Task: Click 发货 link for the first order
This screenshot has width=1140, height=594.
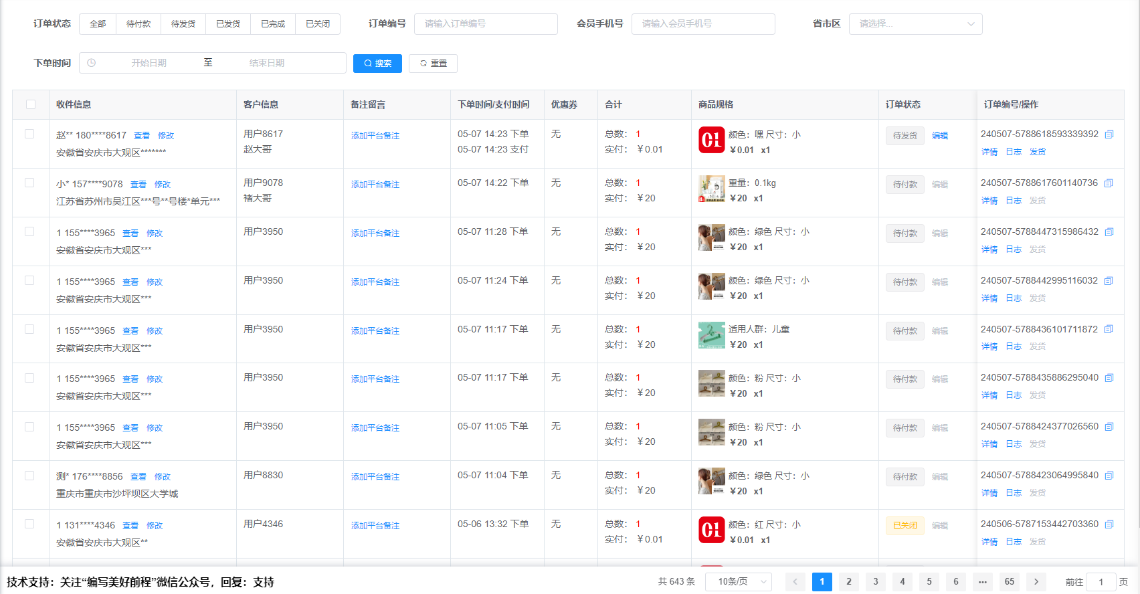Action: (1037, 152)
